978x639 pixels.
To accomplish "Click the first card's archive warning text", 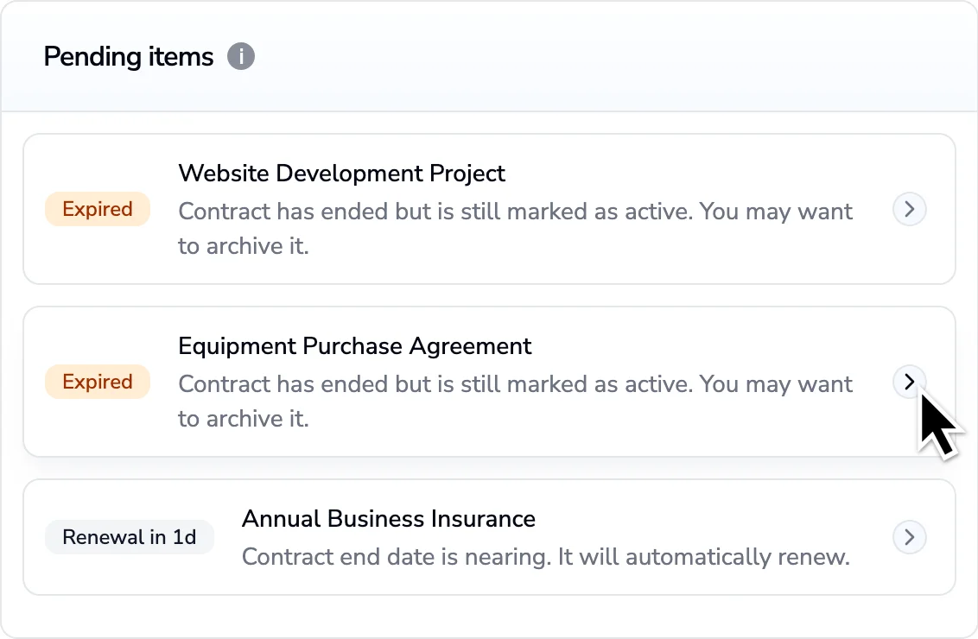I will 515,228.
